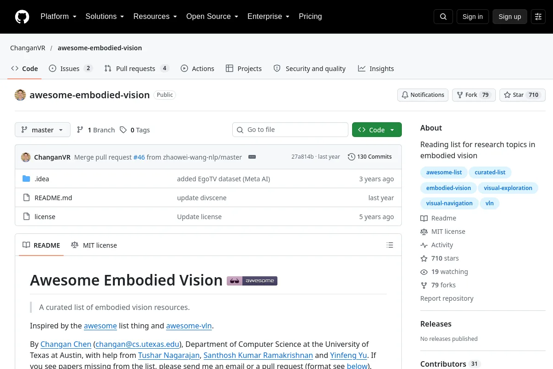Viewport: 553px width, 369px height.
Task: Open 'added EgoTV dataset (Meta AI)' commit message
Action: (x=224, y=179)
